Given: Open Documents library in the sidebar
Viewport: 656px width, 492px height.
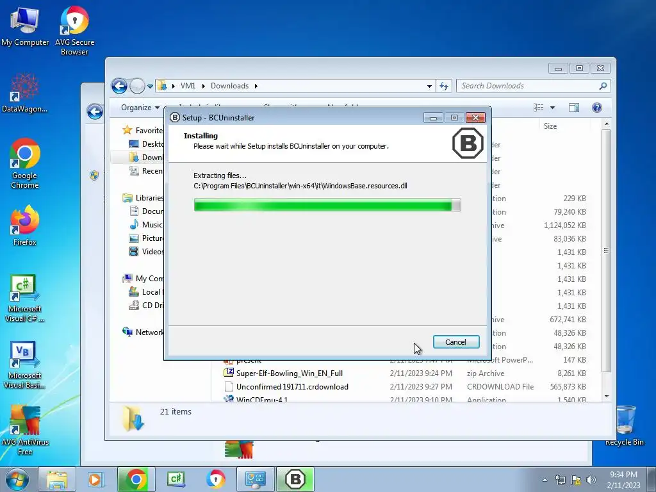Looking at the screenshot, I should pyautogui.click(x=147, y=211).
